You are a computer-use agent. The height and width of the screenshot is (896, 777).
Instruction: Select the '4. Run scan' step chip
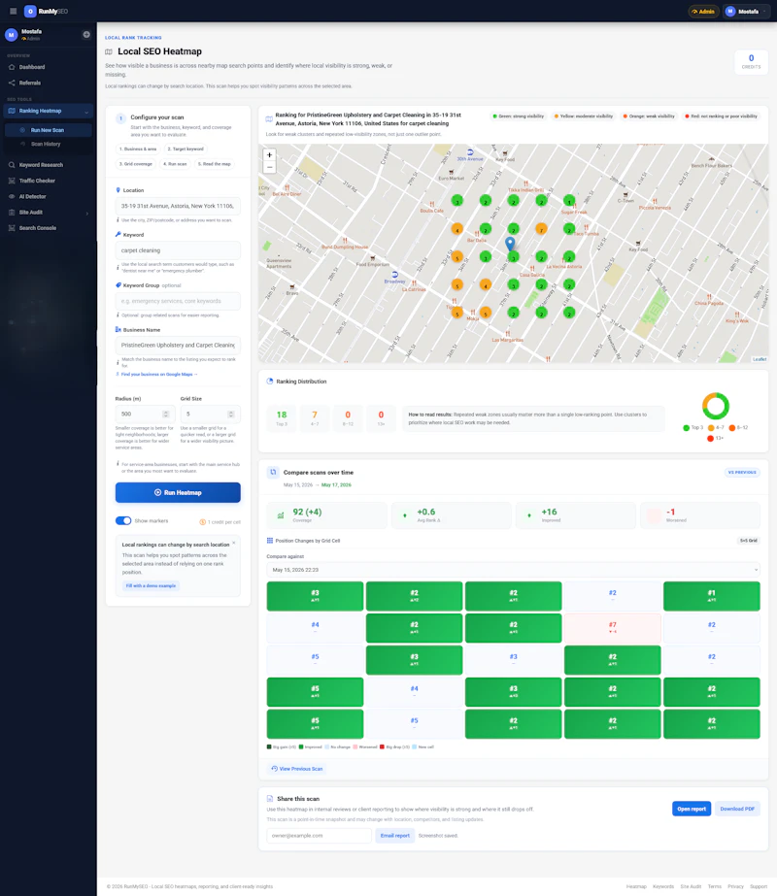(175, 164)
